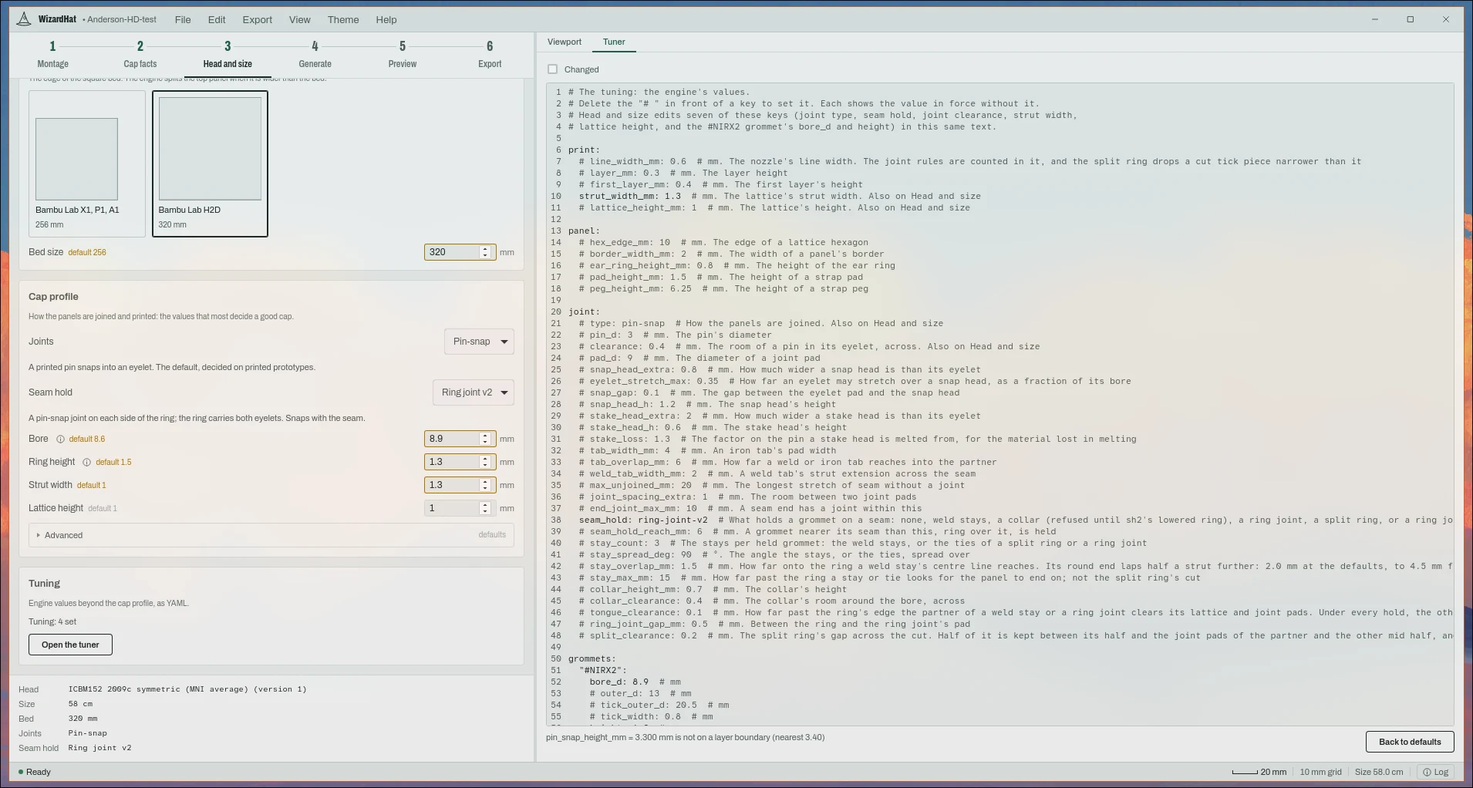Open the Edit menu

pyautogui.click(x=217, y=19)
